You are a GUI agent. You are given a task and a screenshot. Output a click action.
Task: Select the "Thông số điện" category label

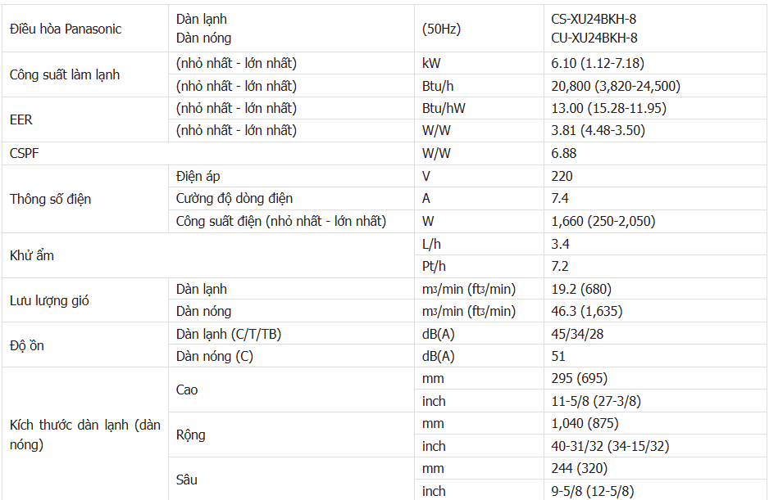[51, 199]
